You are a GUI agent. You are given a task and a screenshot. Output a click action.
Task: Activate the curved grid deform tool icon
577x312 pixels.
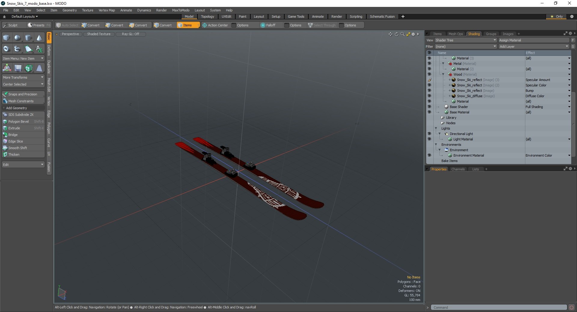18,68
